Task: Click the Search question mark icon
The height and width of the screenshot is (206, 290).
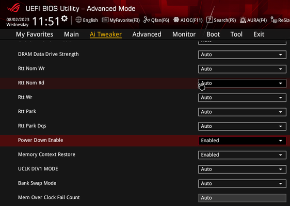Action: click(210, 20)
